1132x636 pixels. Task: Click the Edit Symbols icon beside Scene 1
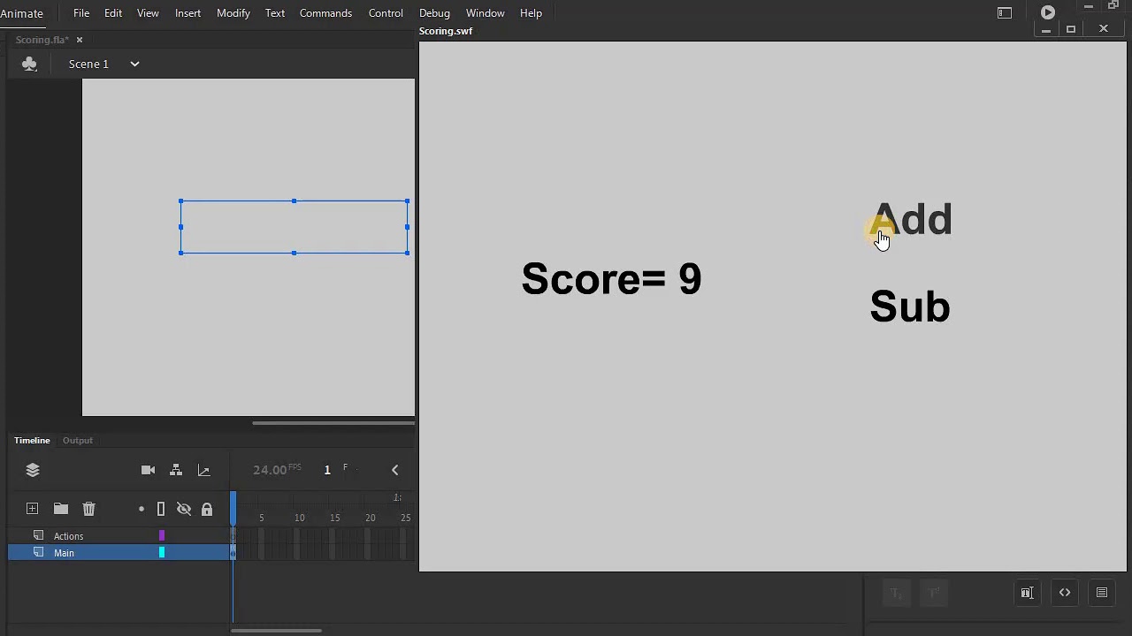(29, 64)
